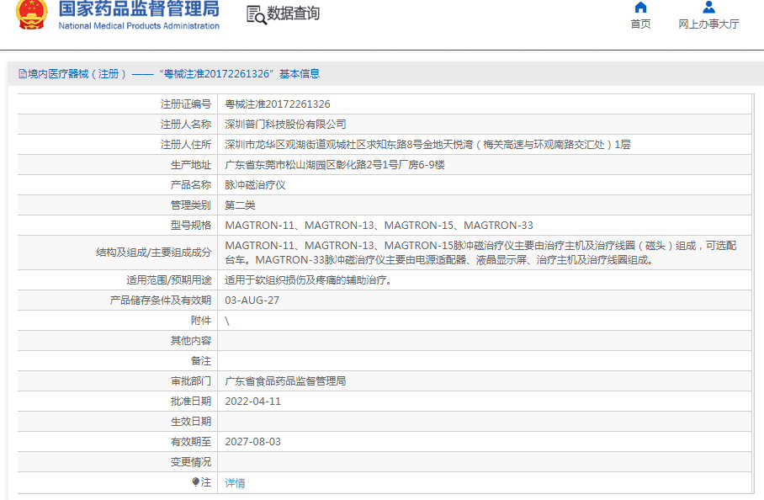Open 网上办事大厅 from the top navigation
764x500 pixels.
[x=708, y=24]
